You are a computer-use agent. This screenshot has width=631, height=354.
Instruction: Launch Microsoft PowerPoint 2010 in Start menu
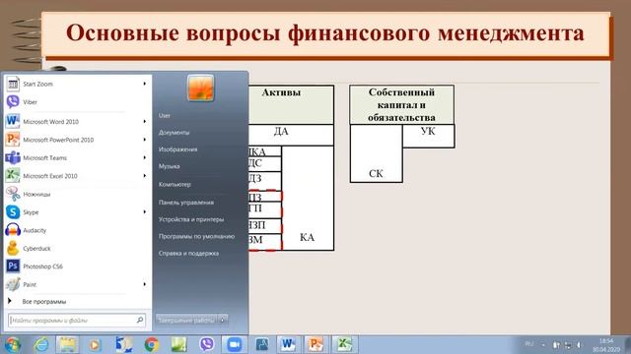pyautogui.click(x=77, y=140)
